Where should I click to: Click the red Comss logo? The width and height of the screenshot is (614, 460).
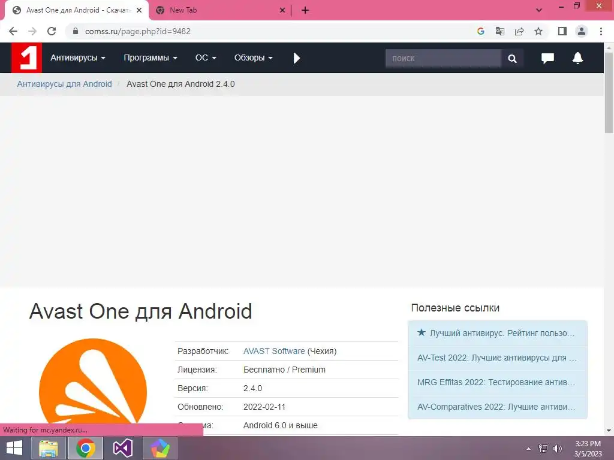pyautogui.click(x=26, y=58)
